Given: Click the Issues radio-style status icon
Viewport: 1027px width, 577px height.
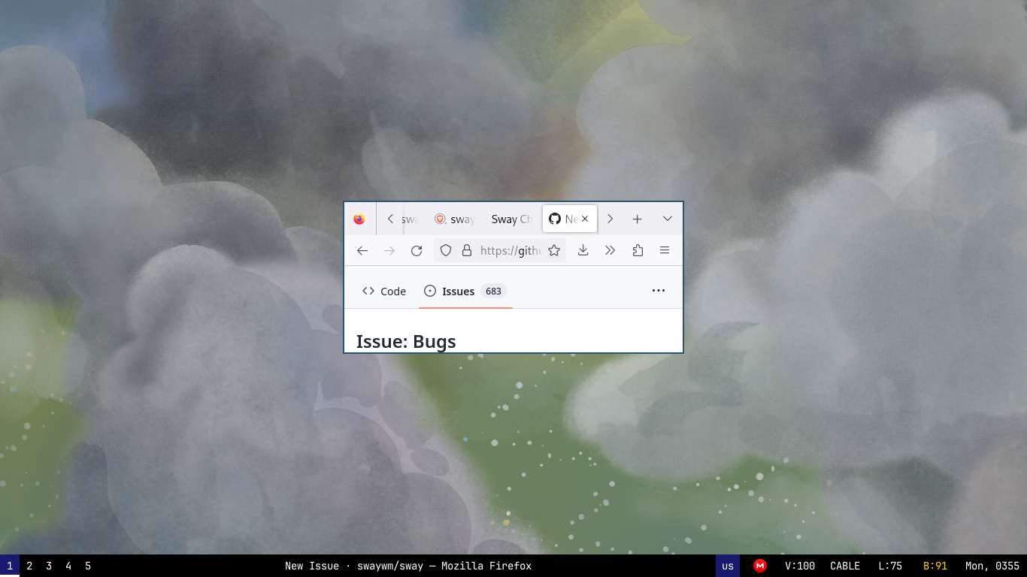Looking at the screenshot, I should tap(430, 291).
